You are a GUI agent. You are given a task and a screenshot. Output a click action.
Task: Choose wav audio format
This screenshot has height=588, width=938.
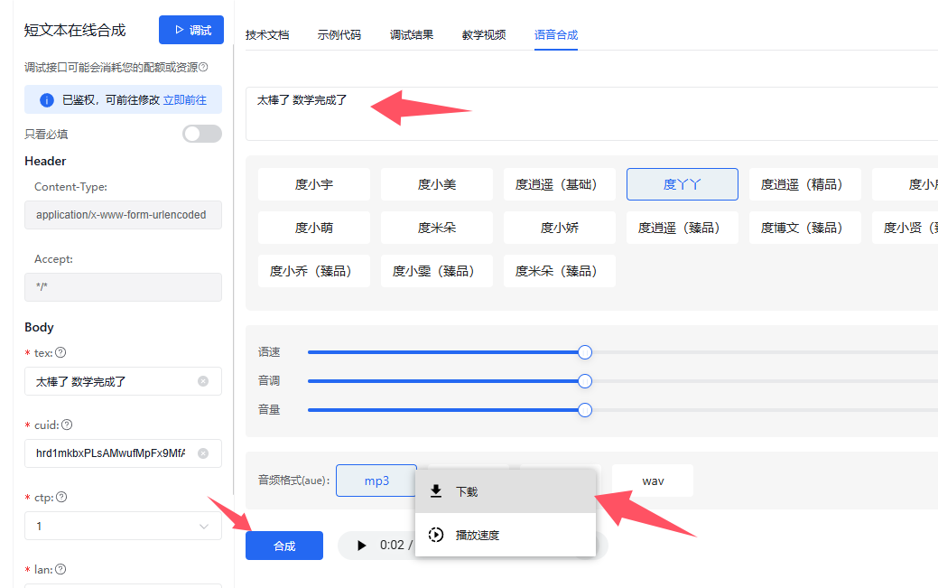pyautogui.click(x=653, y=481)
